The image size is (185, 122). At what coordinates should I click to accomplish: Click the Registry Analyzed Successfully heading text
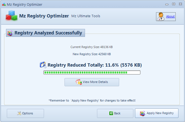[x=48, y=33]
